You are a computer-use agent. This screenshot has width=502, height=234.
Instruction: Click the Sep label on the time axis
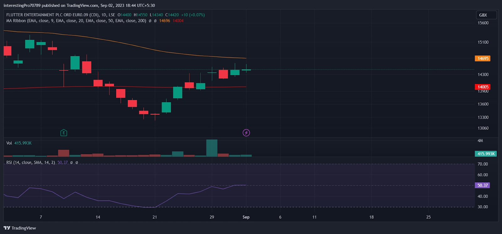(246, 217)
